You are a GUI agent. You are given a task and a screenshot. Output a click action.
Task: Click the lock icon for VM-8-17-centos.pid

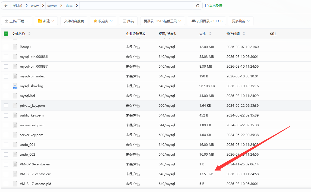pos(138,184)
